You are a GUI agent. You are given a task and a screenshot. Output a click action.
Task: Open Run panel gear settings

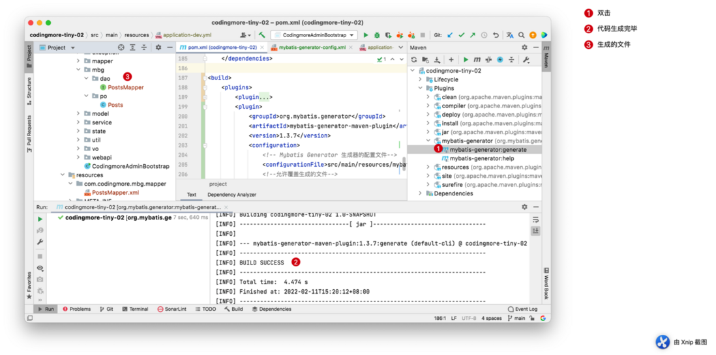click(x=525, y=207)
